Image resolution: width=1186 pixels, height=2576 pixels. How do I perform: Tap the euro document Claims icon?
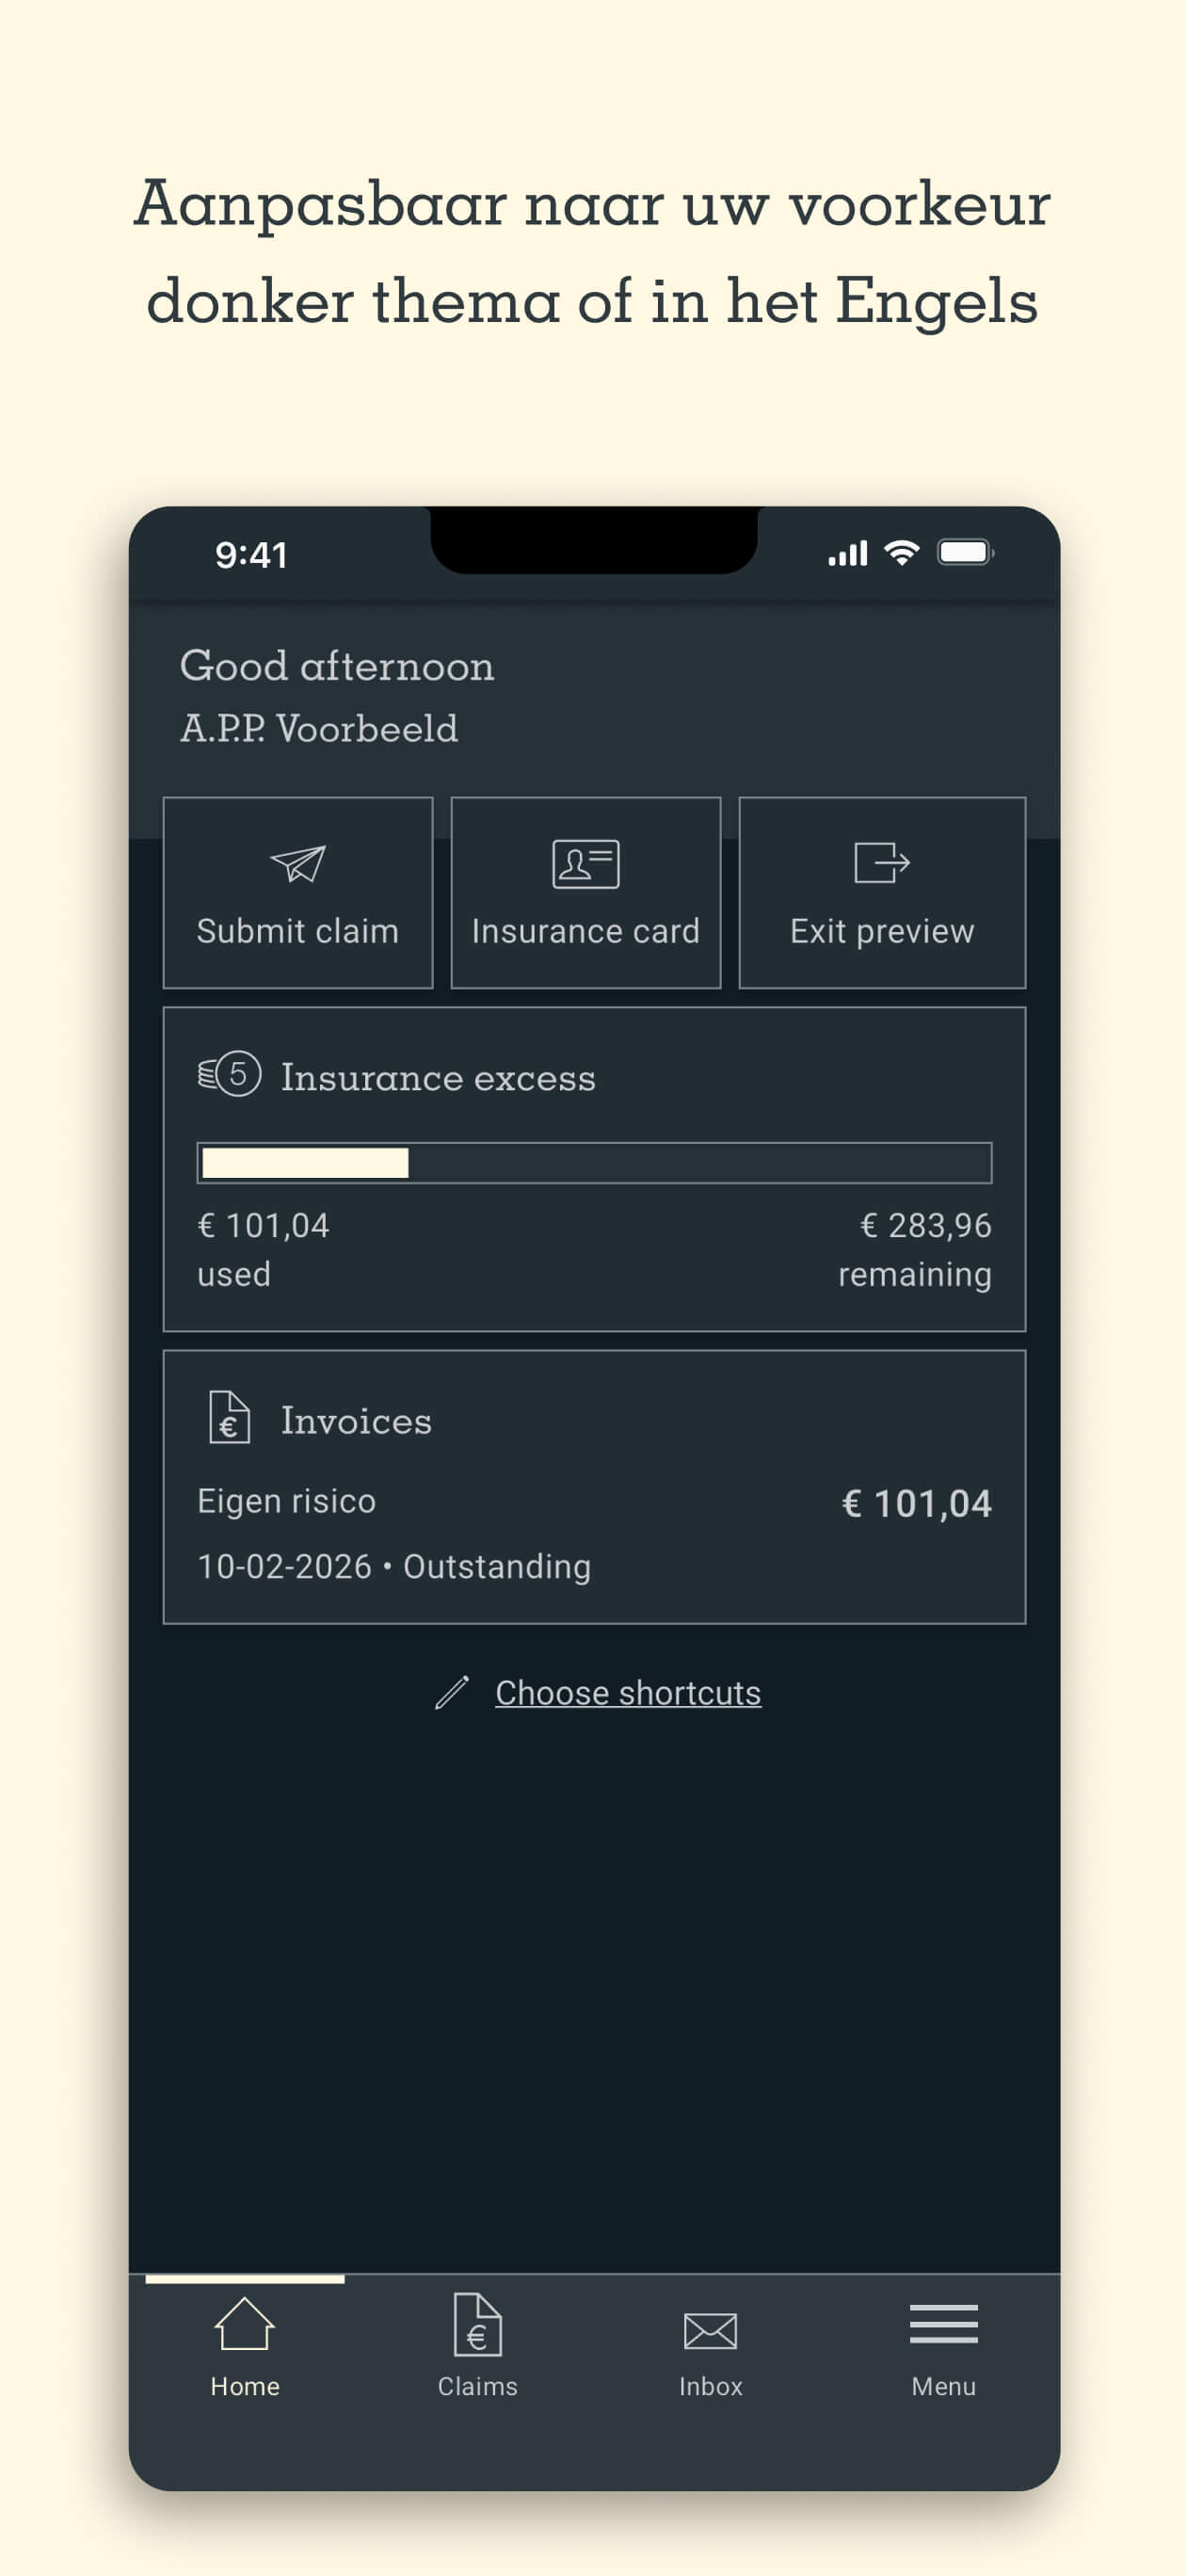click(x=478, y=2324)
